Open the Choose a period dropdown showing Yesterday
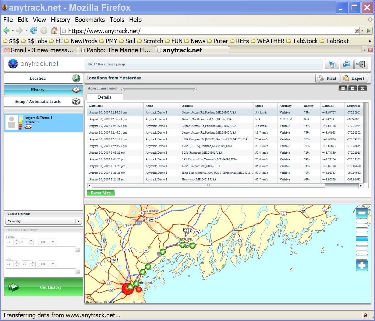 [44, 221]
